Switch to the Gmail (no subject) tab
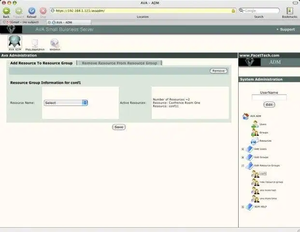 tap(23, 22)
